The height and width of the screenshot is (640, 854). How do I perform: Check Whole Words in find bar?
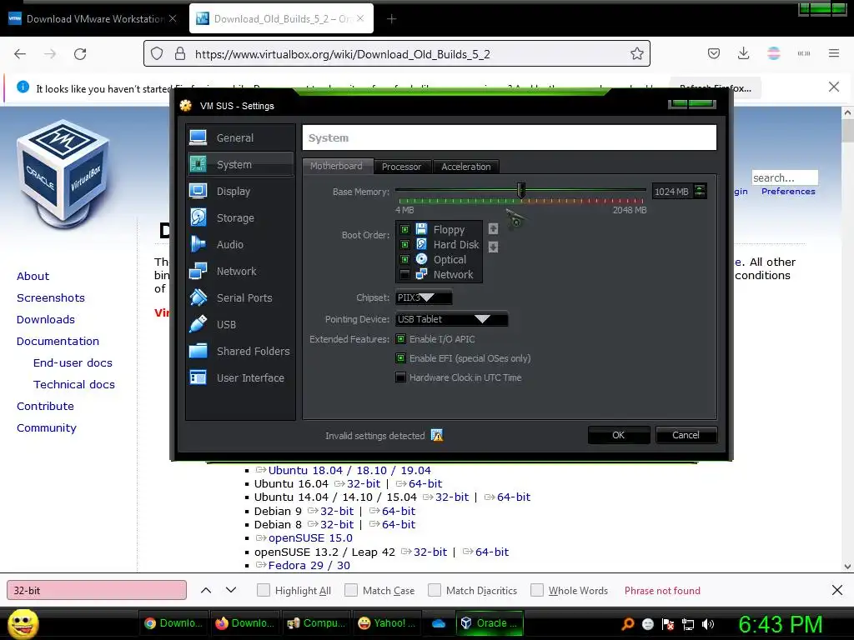537,590
